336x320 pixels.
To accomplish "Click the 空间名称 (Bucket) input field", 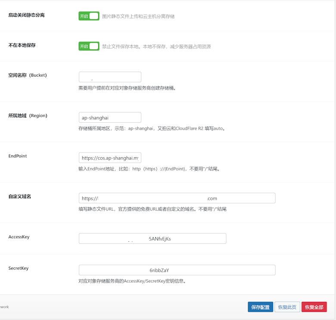I will tap(110, 77).
